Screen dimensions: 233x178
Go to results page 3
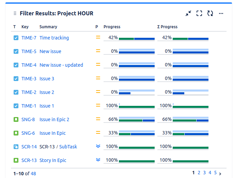tap(204, 173)
